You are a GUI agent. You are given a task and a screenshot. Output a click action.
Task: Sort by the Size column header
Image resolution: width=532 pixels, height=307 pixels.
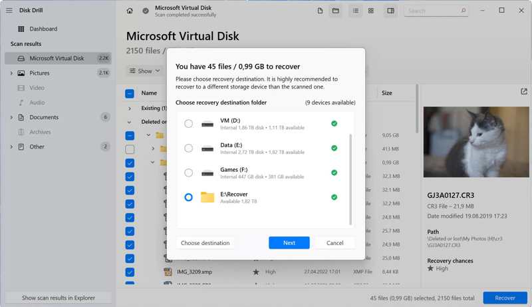point(387,93)
